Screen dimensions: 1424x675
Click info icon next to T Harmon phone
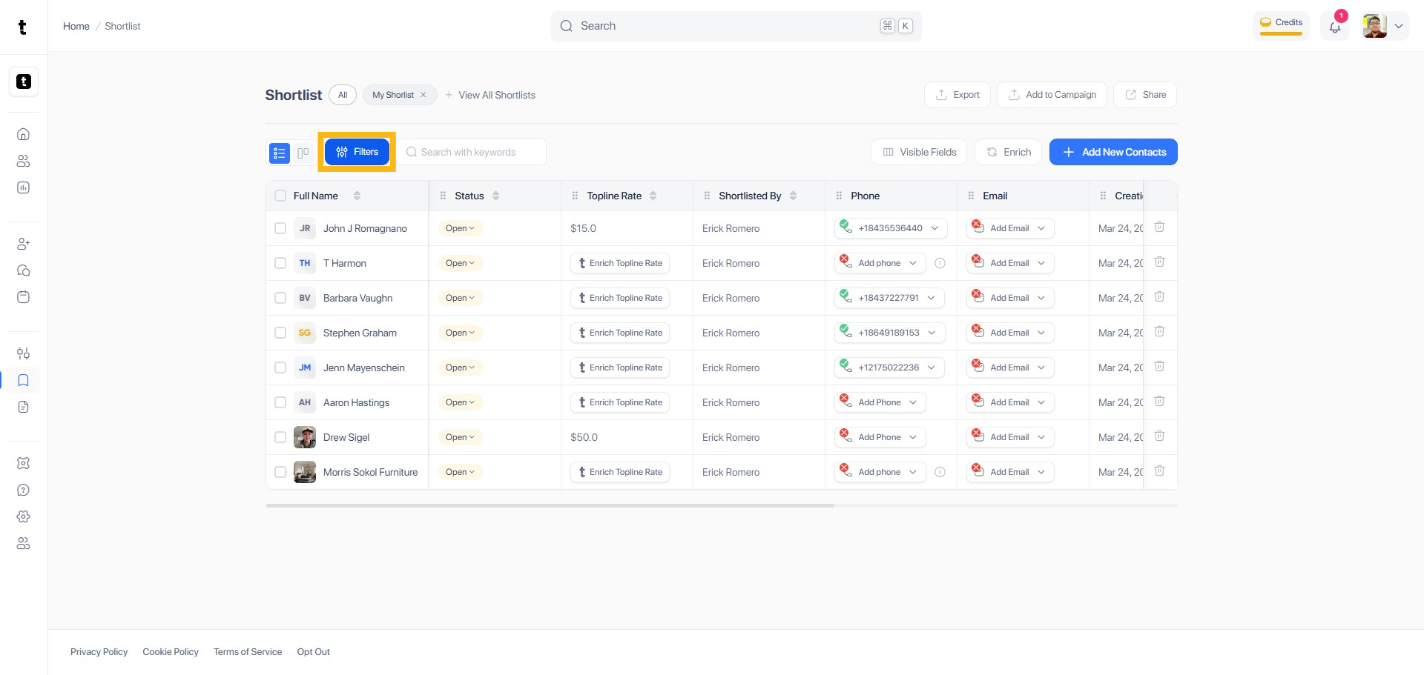pyautogui.click(x=940, y=263)
